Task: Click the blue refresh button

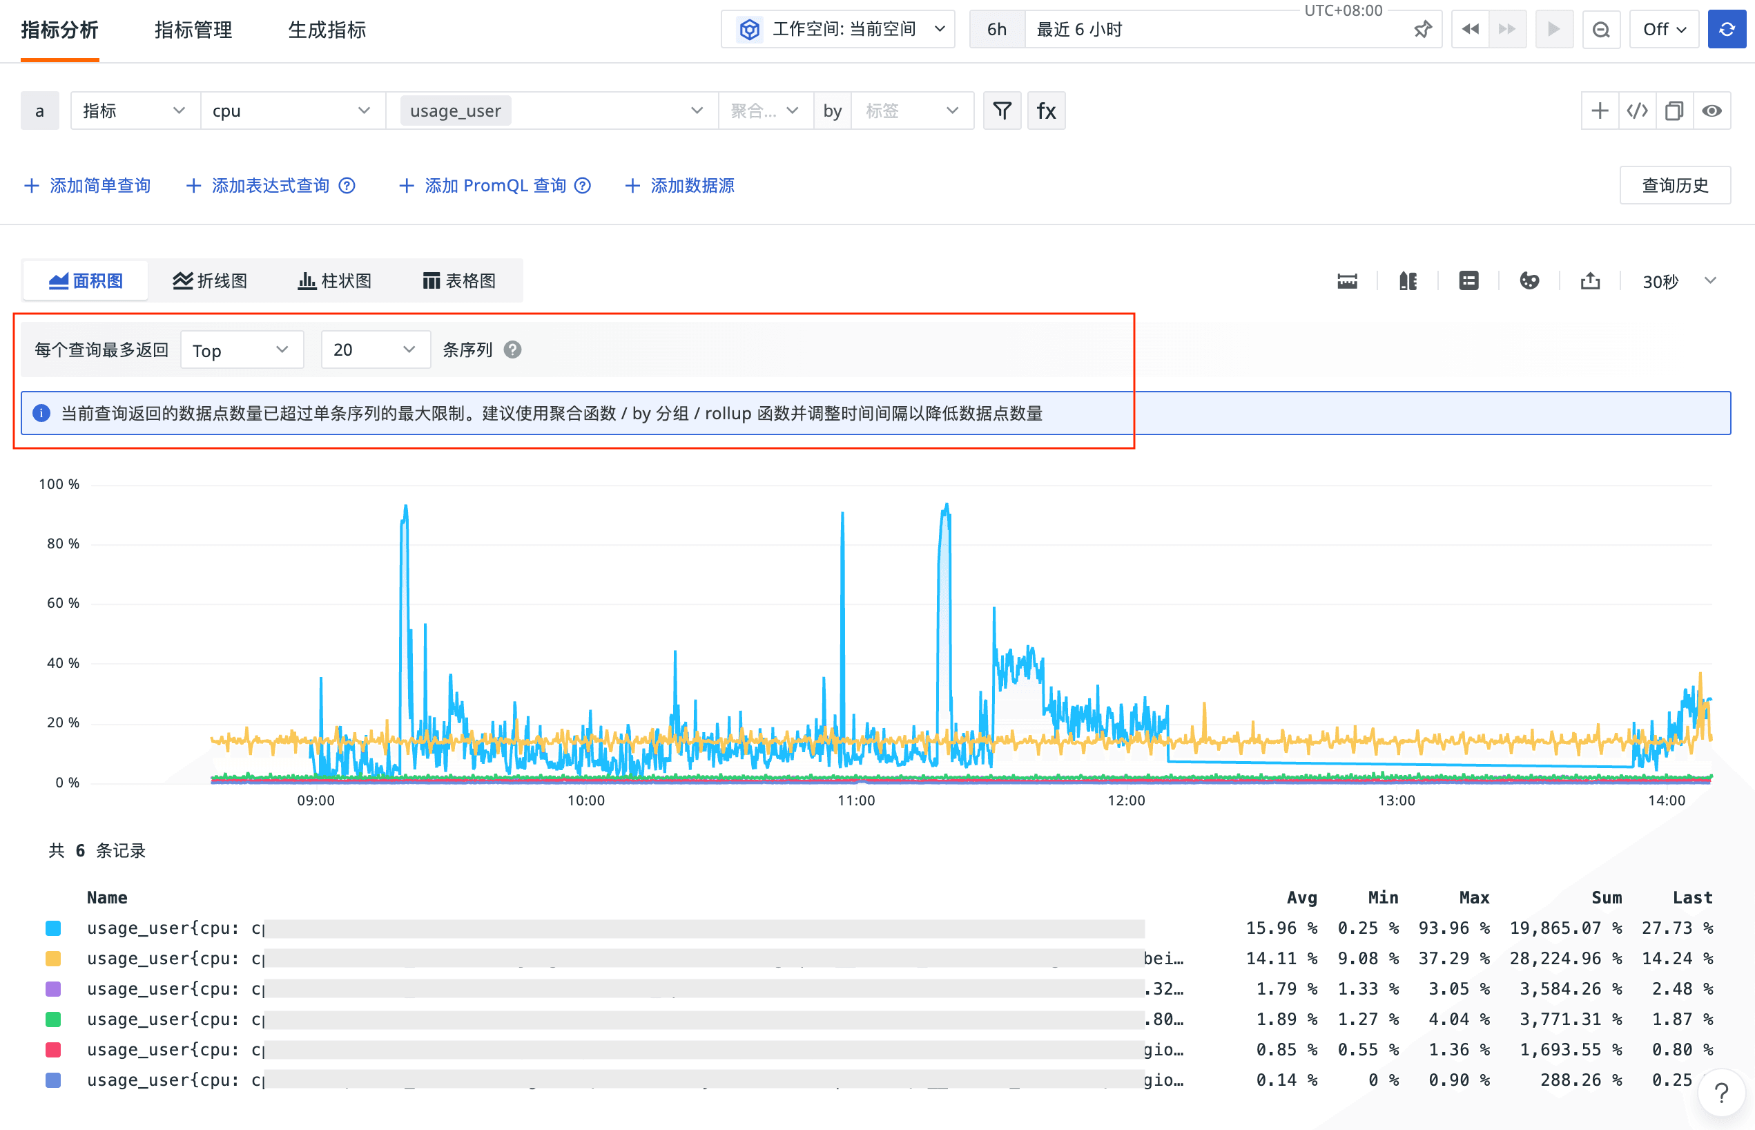Action: [x=1727, y=29]
